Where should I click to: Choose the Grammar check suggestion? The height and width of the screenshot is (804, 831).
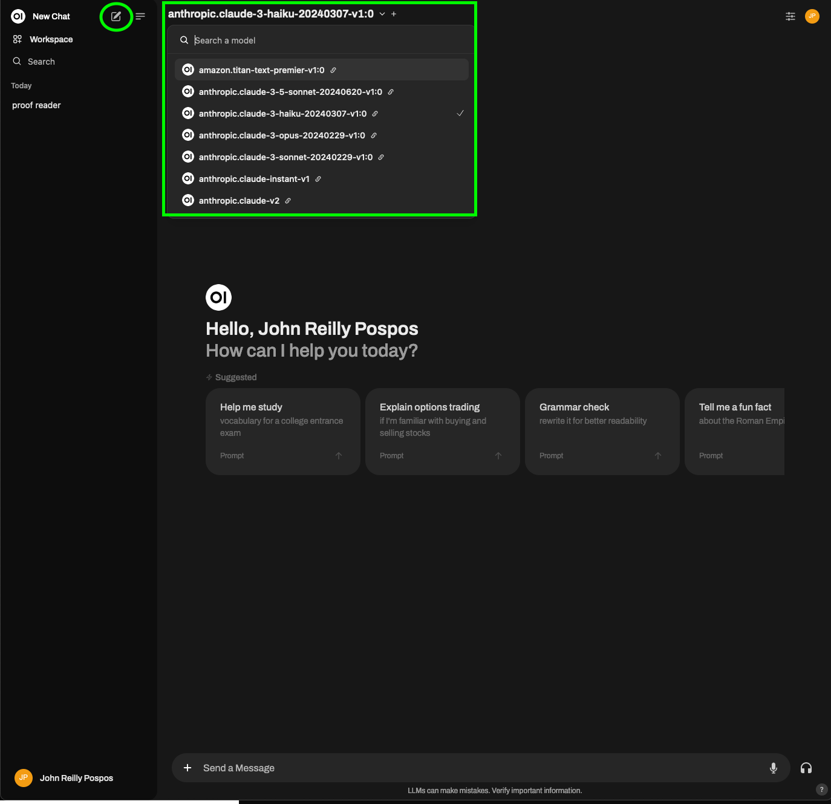pos(602,432)
